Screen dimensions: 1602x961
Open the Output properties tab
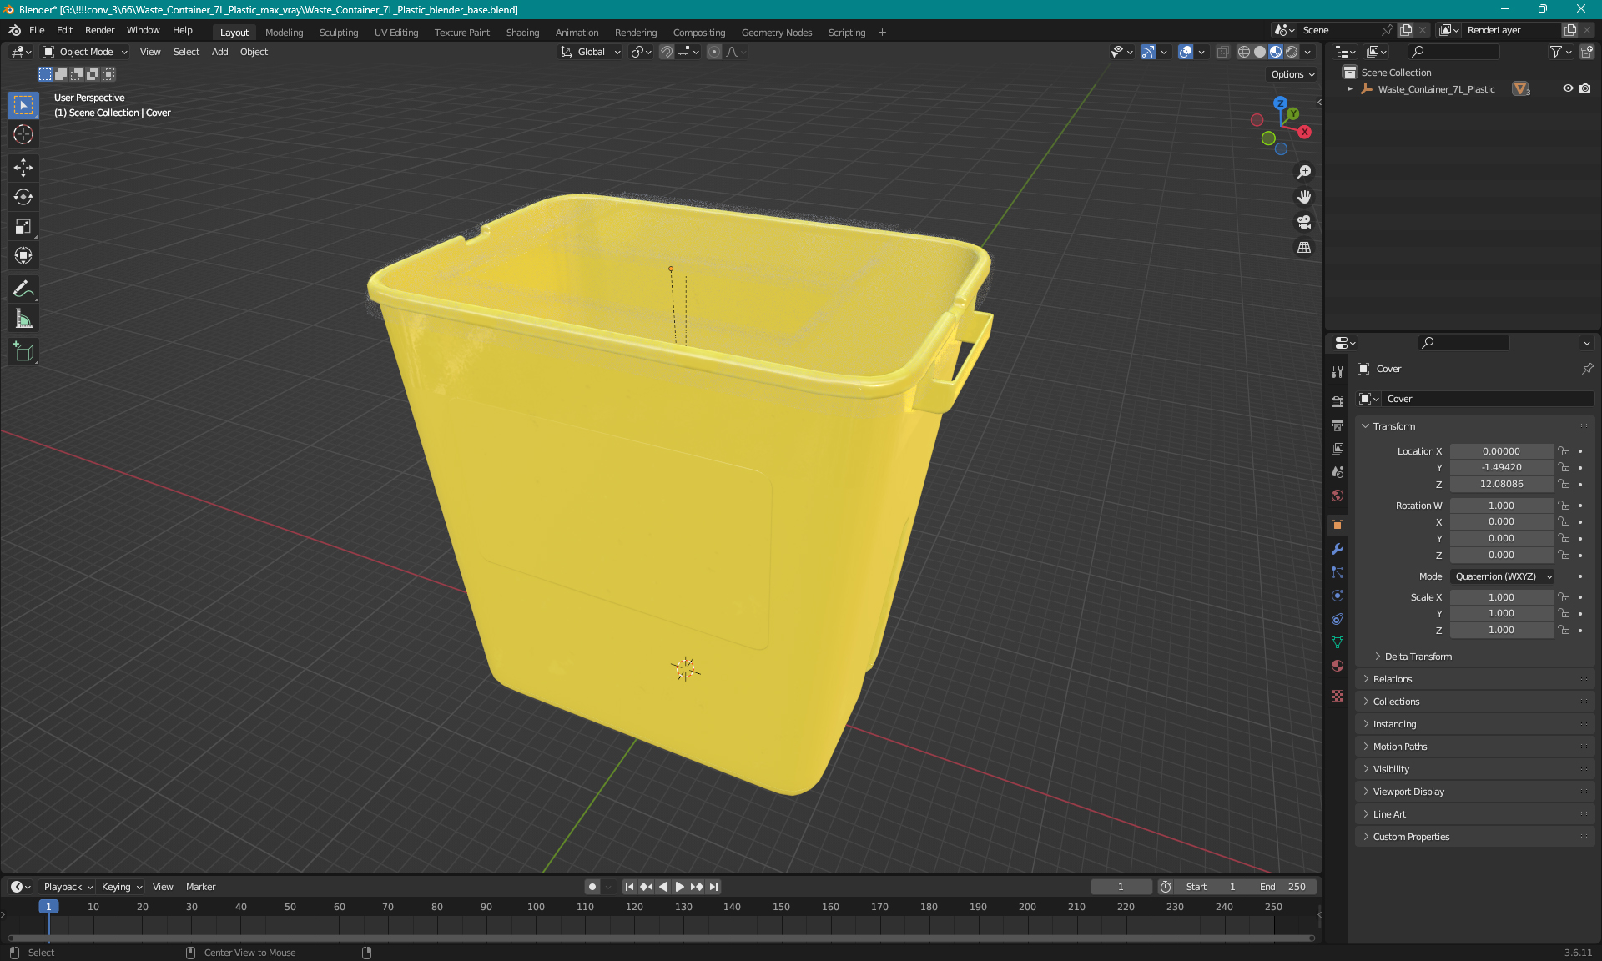pos(1338,425)
